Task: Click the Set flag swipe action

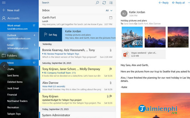Action: [x=51, y=35]
